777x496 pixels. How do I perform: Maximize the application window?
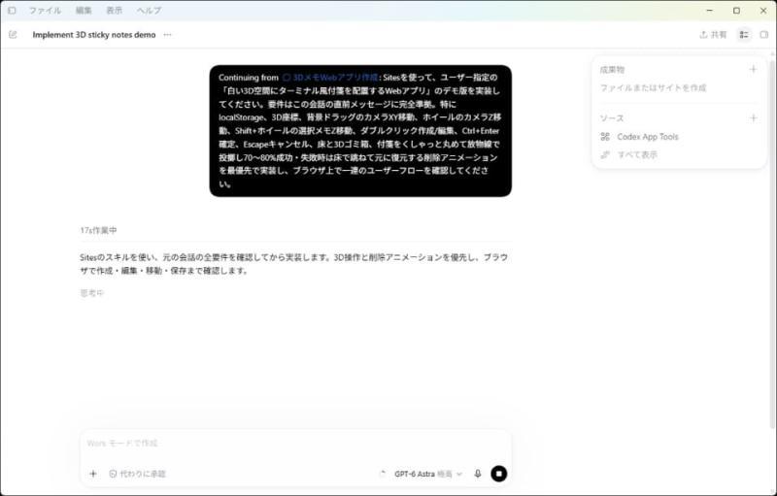pos(737,11)
